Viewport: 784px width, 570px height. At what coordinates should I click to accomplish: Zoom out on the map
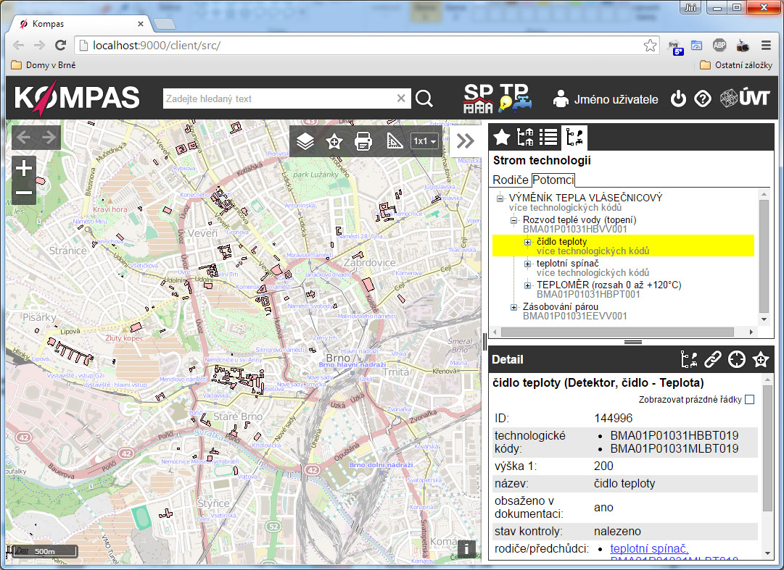(25, 193)
